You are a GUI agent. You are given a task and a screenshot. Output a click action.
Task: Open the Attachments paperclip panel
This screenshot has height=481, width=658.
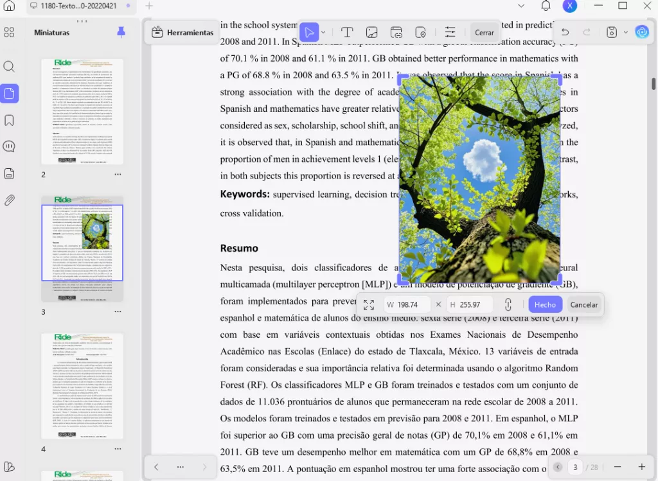pyautogui.click(x=9, y=200)
